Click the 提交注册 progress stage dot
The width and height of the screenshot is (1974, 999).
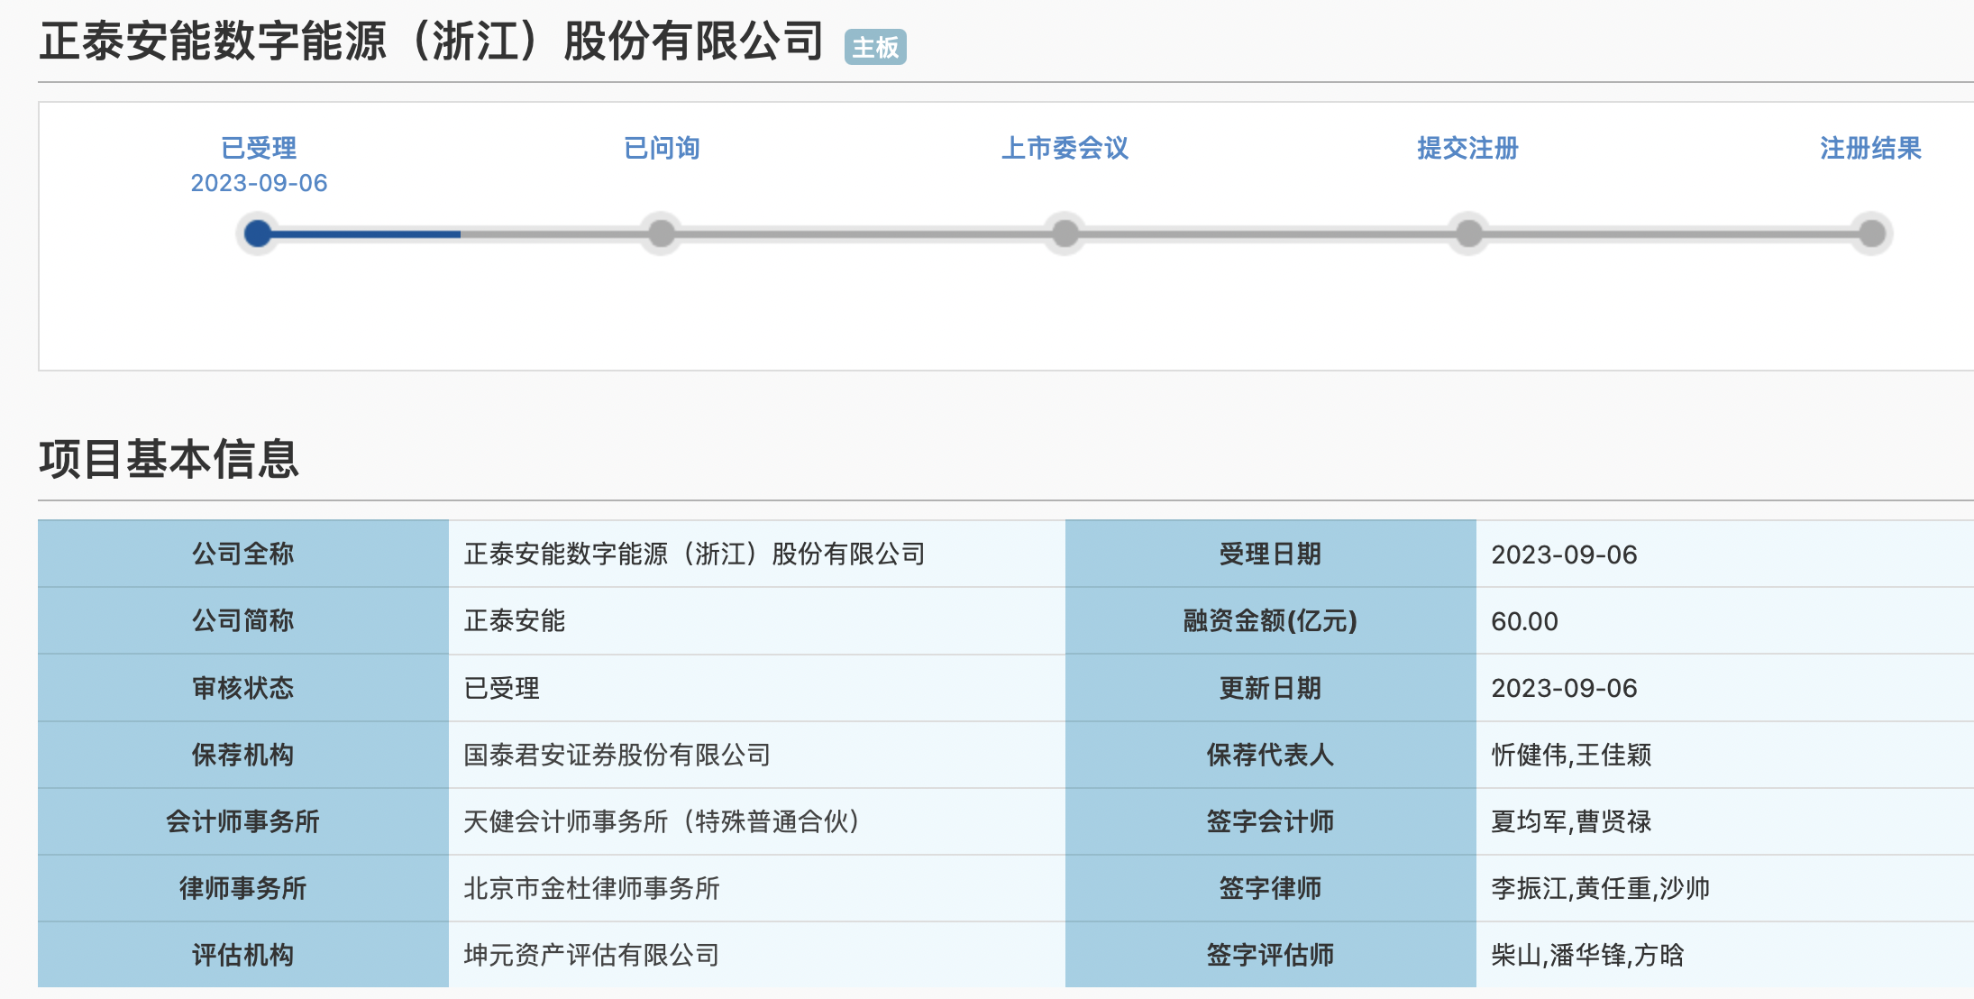(x=1469, y=234)
